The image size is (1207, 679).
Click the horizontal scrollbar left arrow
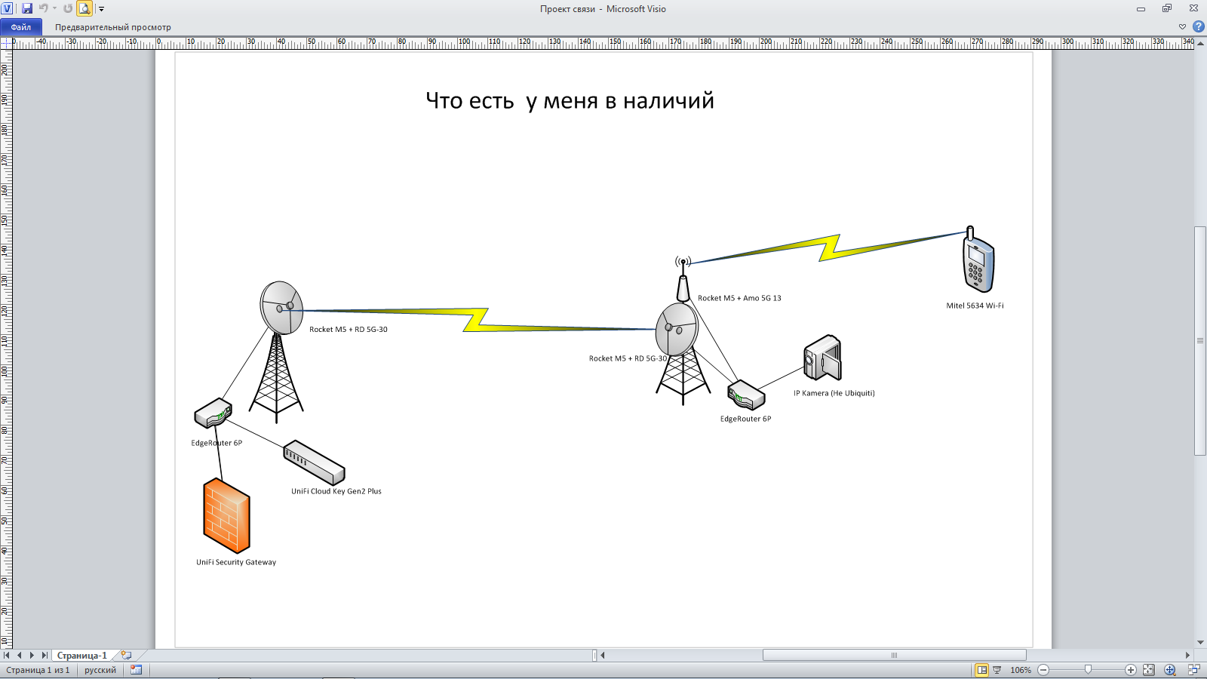click(603, 656)
